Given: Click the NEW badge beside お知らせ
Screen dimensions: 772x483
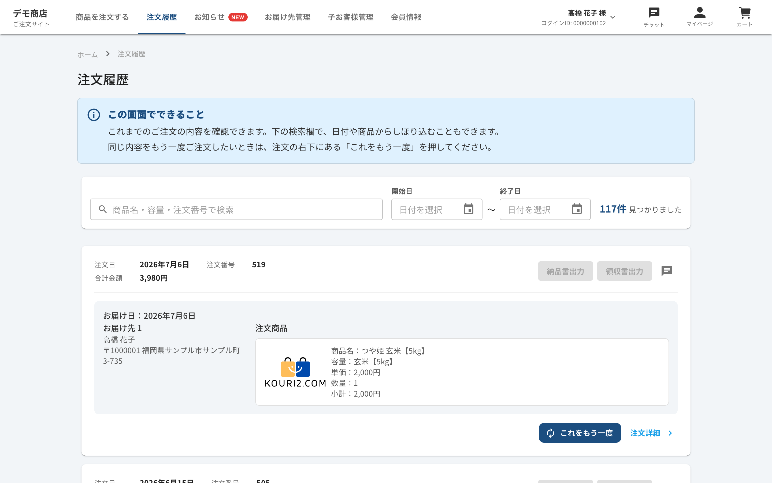Looking at the screenshot, I should [x=238, y=17].
